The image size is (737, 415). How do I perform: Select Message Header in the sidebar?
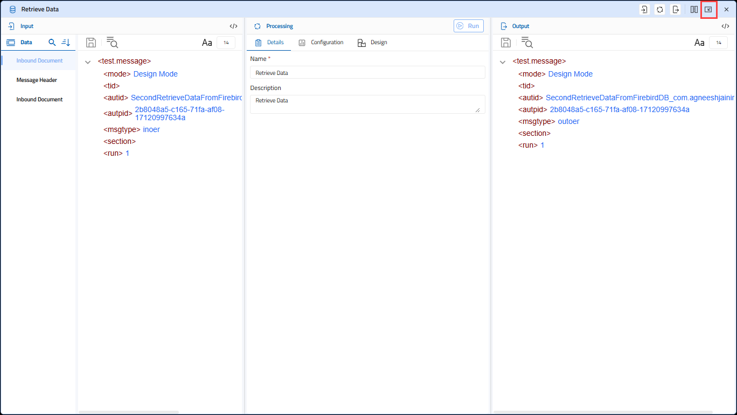pyautogui.click(x=37, y=80)
